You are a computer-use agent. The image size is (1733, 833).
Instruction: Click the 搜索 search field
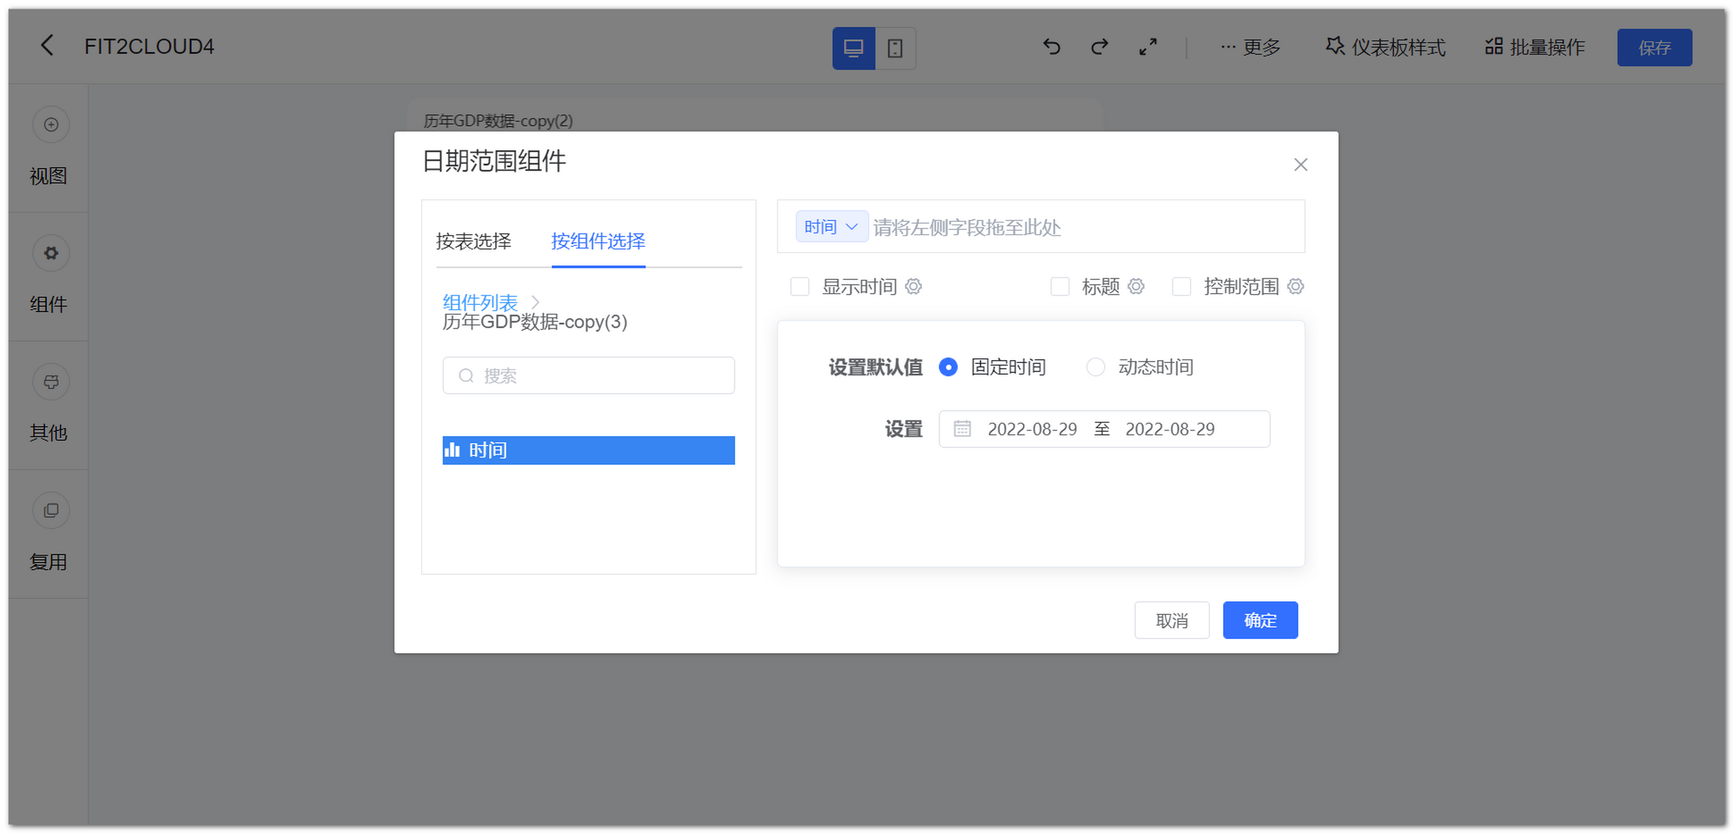point(588,375)
